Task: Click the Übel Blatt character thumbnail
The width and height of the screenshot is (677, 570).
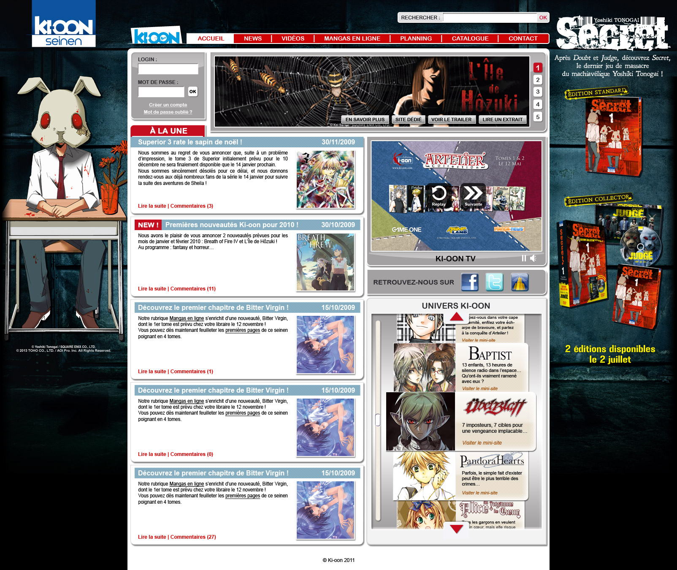Action: 421,421
